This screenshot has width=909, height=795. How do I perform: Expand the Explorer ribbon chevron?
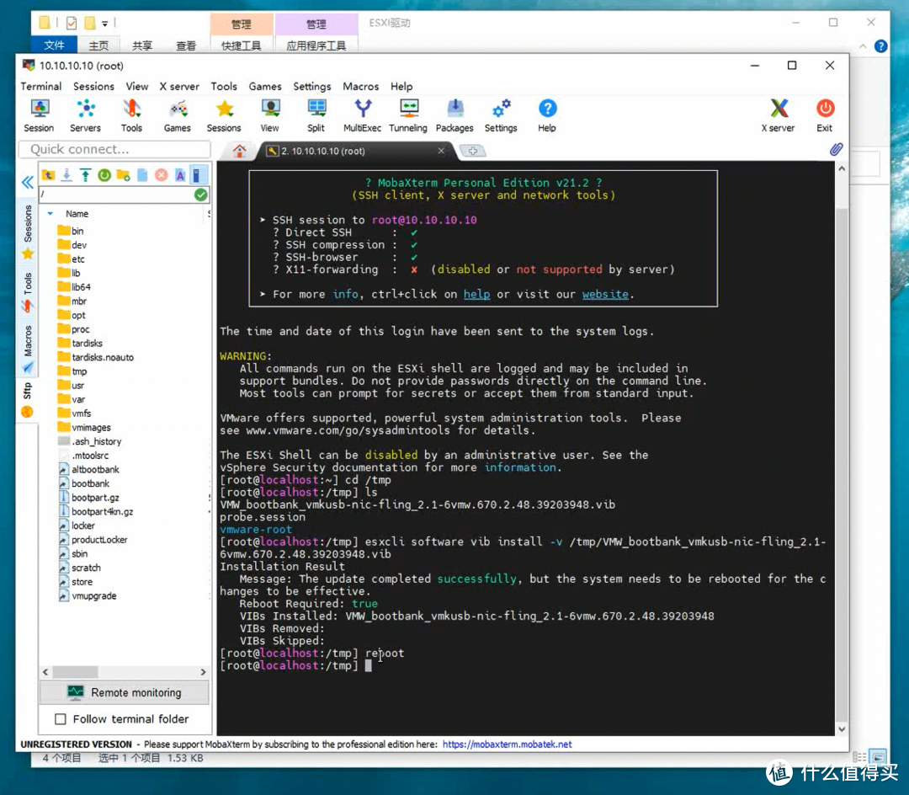pos(863,45)
